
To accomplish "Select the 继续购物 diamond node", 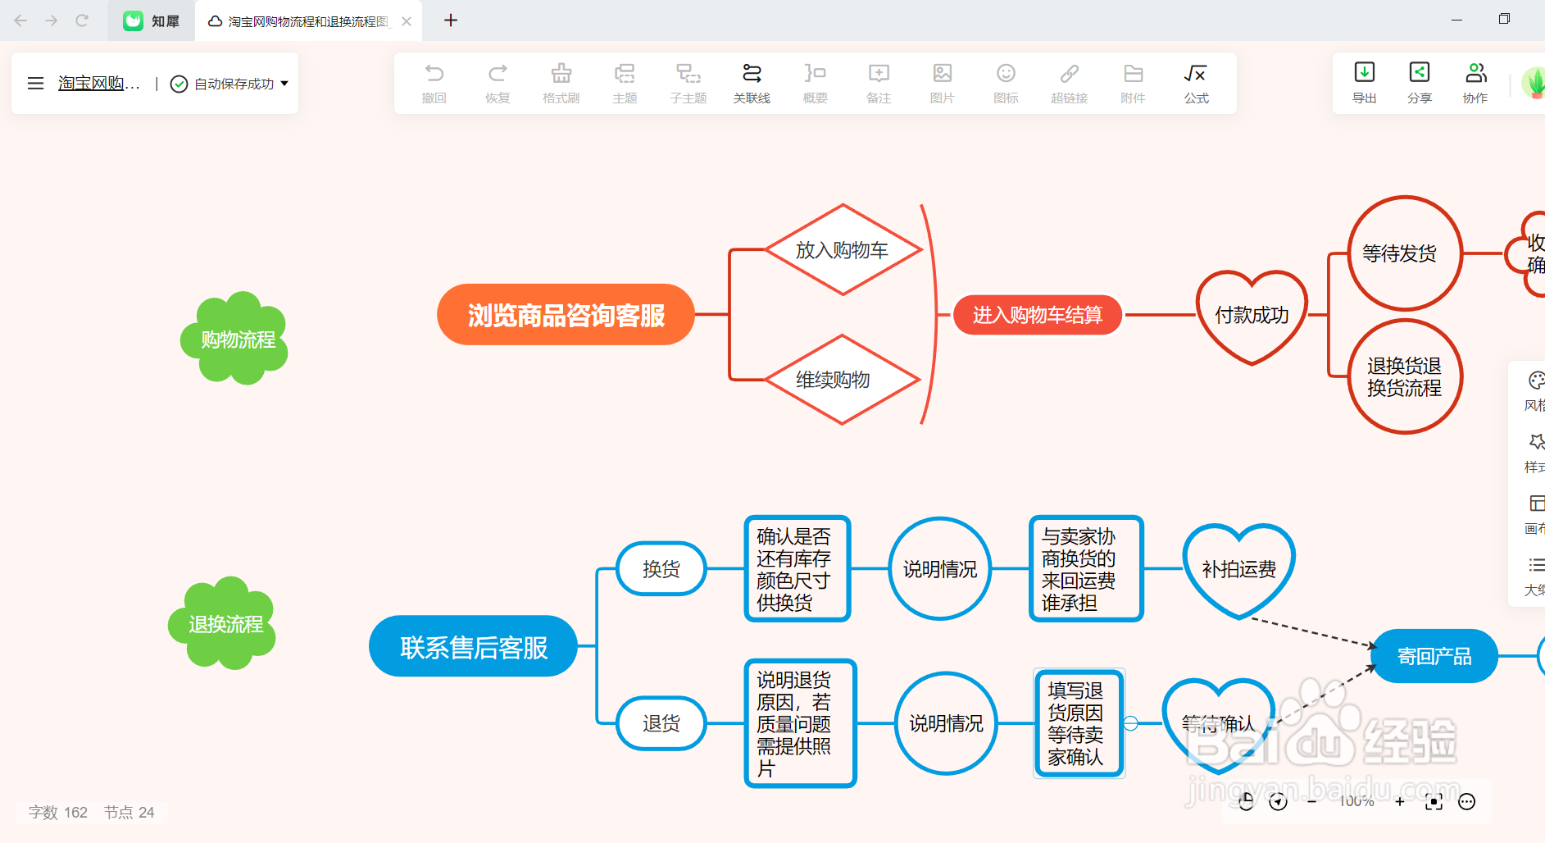I will [x=843, y=380].
